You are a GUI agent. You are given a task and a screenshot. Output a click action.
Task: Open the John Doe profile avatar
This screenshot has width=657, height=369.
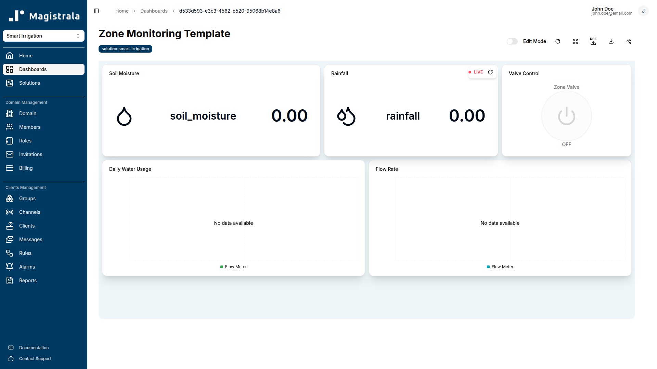643,11
